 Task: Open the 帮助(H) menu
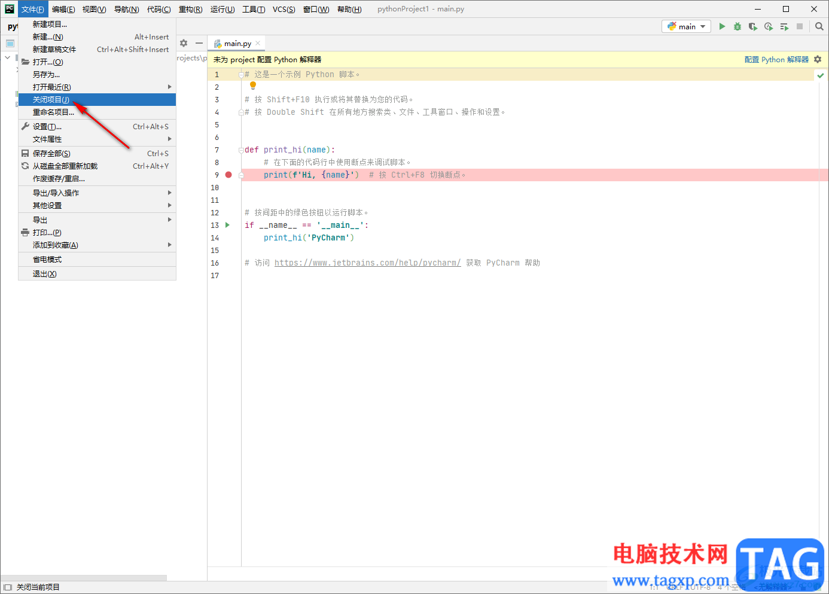coord(349,9)
